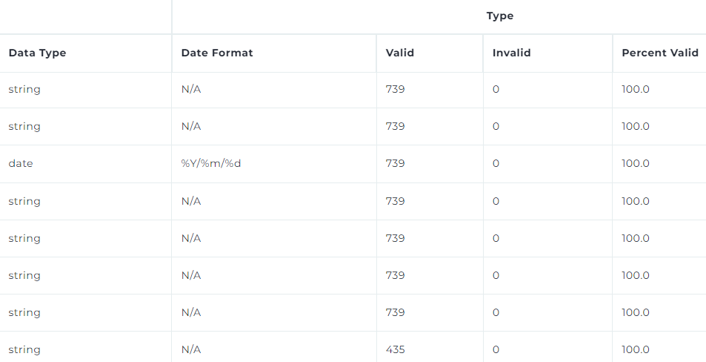The height and width of the screenshot is (362, 706).
Task: Select the Invalid 0 cell in the 435 row
Action: pyautogui.click(x=496, y=349)
